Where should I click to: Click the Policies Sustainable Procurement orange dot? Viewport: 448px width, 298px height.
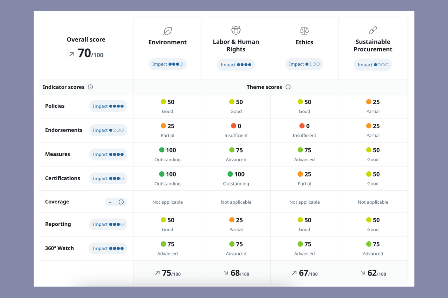369,102
